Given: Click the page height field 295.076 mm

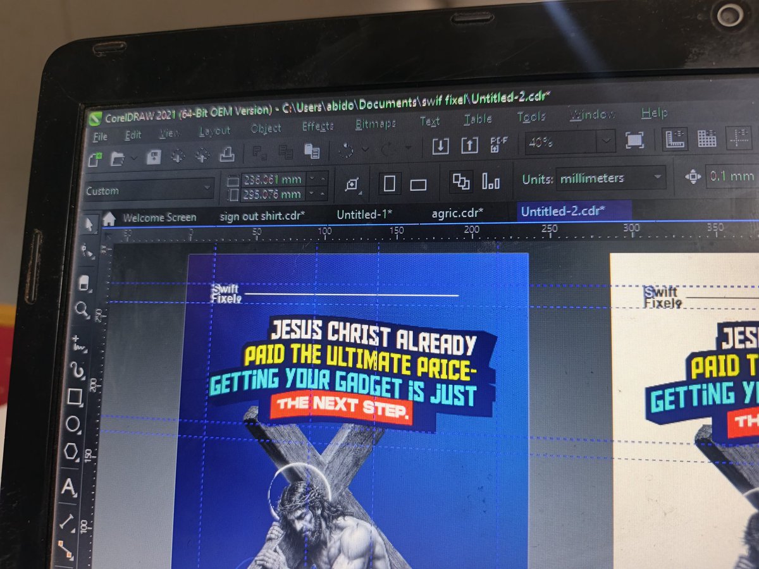Looking at the screenshot, I should (273, 194).
